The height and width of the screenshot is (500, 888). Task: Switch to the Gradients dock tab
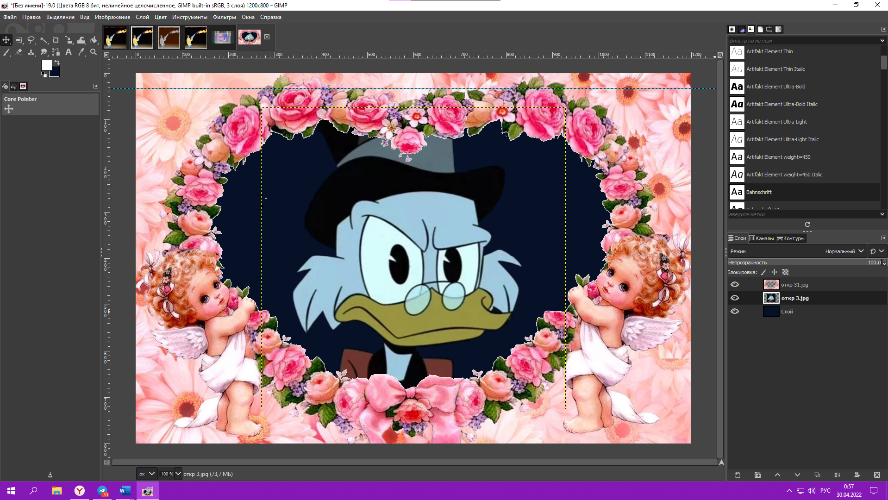tap(779, 29)
